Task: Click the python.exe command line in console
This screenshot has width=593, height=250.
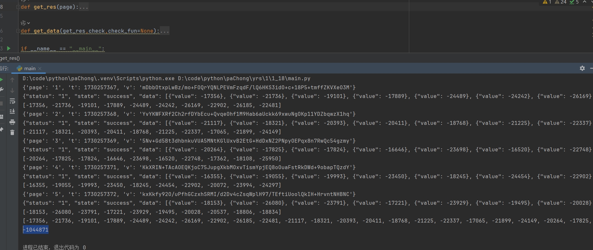Action: (166, 79)
